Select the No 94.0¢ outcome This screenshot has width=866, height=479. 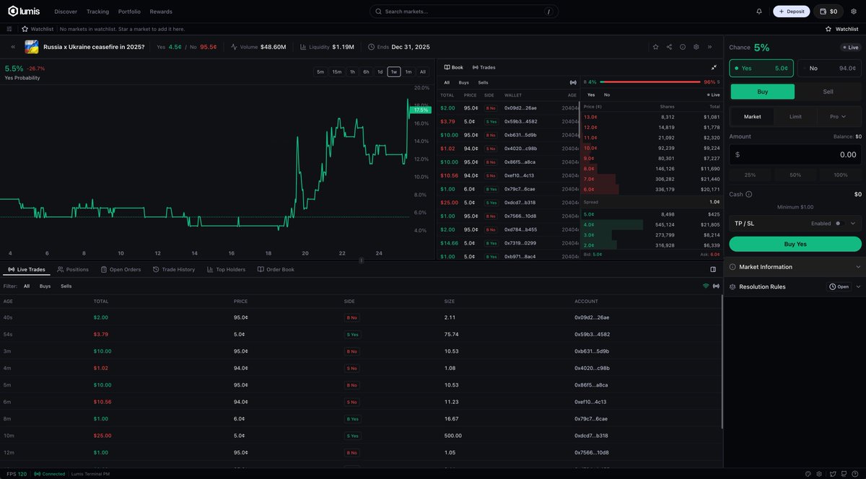click(829, 68)
